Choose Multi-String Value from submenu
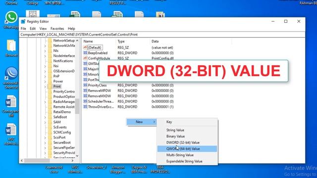Viewport: 317px width, 178px height. pyautogui.click(x=187, y=155)
